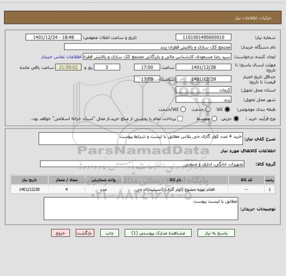Click the table cell with date 1401/12/28
Screen dimensions: 286x276
[29, 189]
